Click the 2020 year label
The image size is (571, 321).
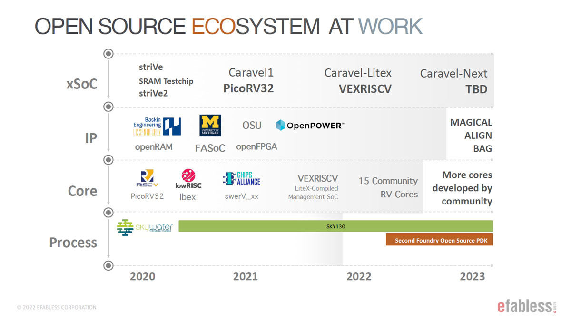click(142, 276)
